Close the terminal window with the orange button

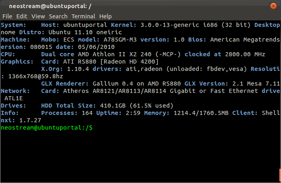point(273,6)
